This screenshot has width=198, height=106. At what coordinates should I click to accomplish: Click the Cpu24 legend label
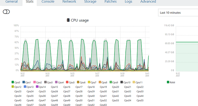(30, 91)
